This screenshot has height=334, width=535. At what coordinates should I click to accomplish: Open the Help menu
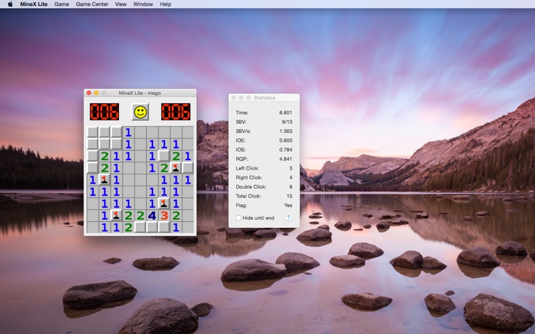pyautogui.click(x=165, y=4)
